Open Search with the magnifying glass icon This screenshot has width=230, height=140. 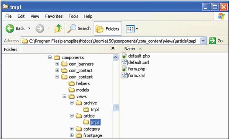click(72, 28)
